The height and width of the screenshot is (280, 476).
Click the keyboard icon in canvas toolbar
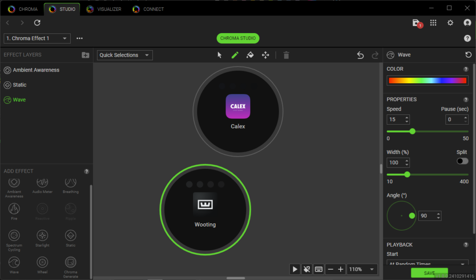pyautogui.click(x=318, y=269)
